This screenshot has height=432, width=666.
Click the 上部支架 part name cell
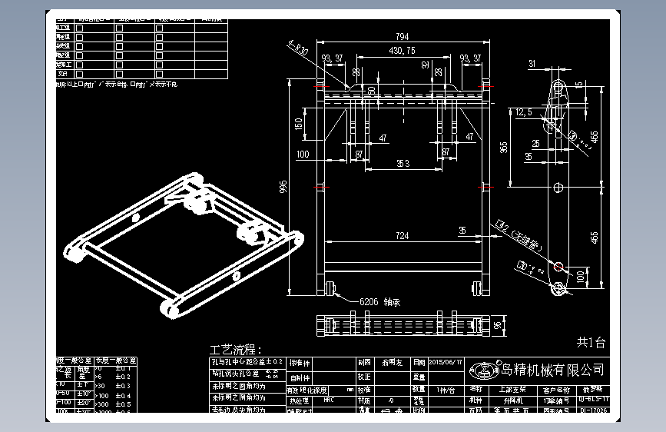512,390
